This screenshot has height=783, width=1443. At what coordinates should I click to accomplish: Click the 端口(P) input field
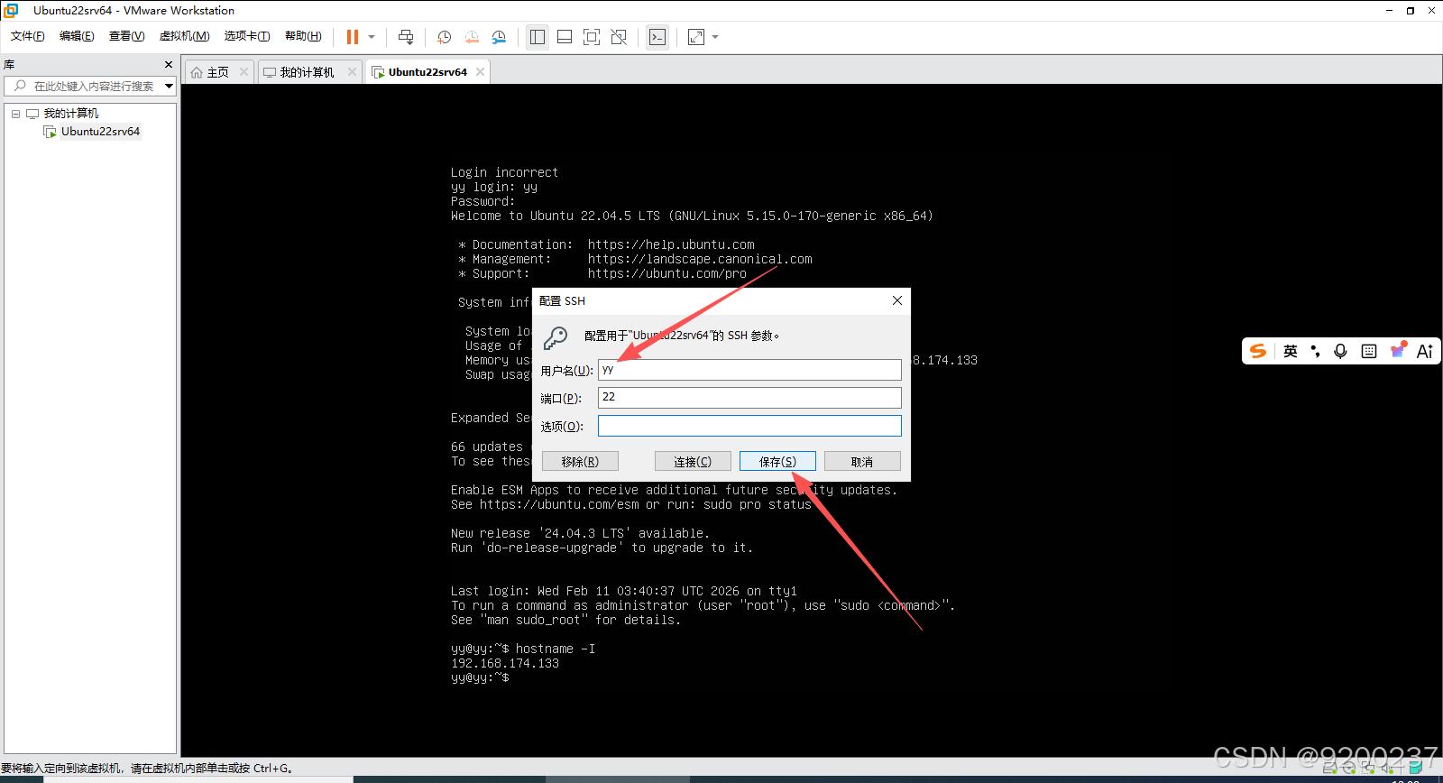(x=749, y=398)
